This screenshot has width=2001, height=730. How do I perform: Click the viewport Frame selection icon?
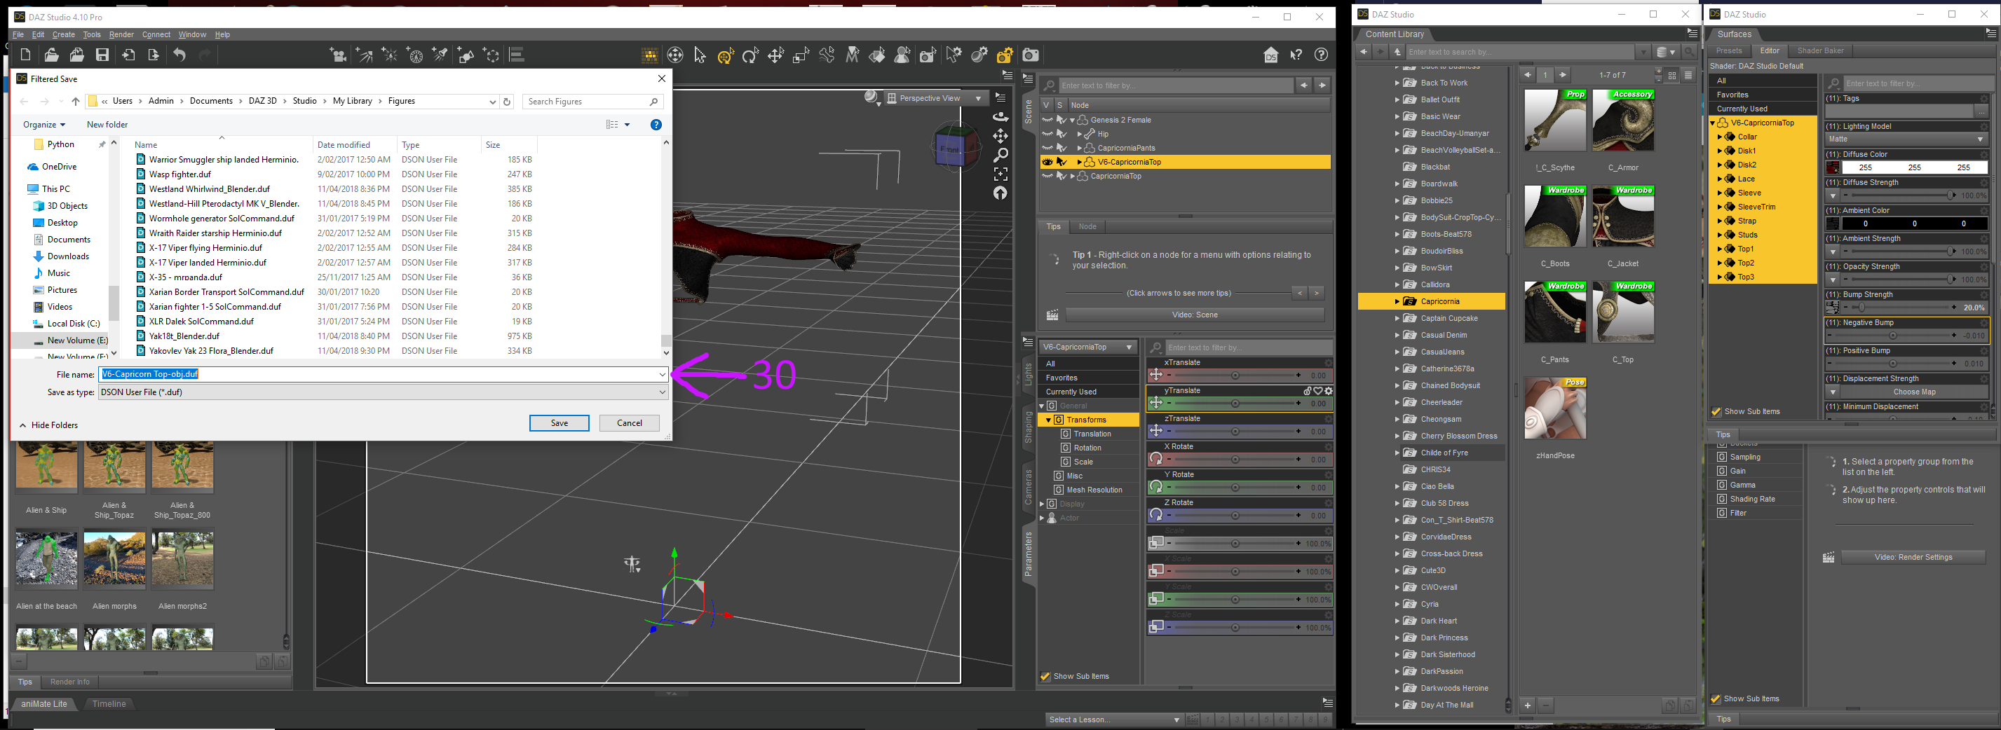point(1001,174)
